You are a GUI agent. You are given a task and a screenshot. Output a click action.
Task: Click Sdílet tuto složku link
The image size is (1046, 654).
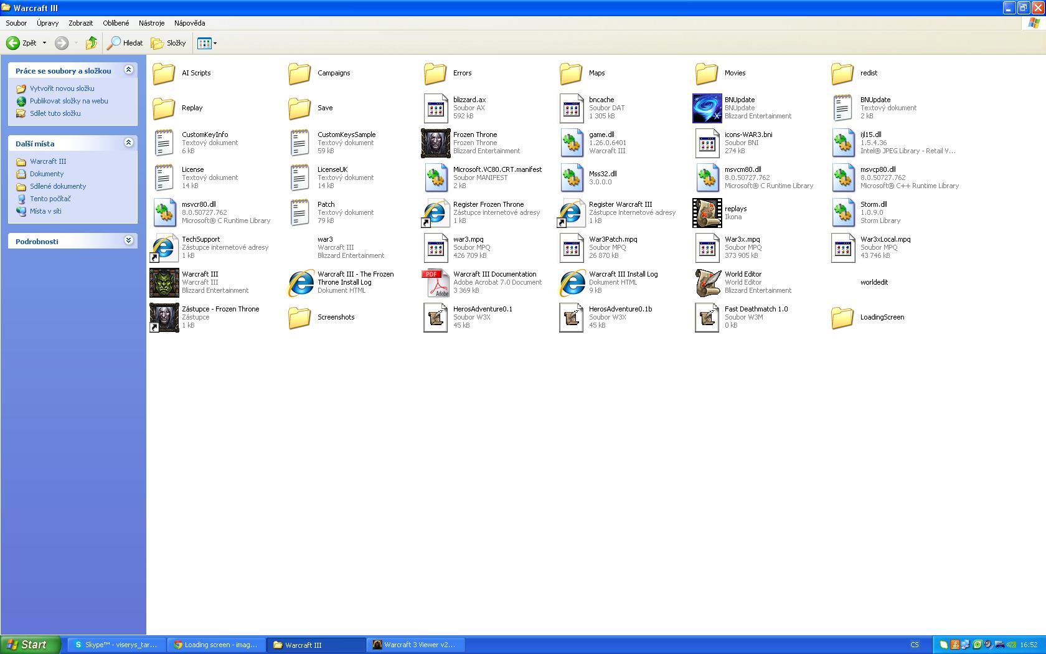[x=55, y=113]
